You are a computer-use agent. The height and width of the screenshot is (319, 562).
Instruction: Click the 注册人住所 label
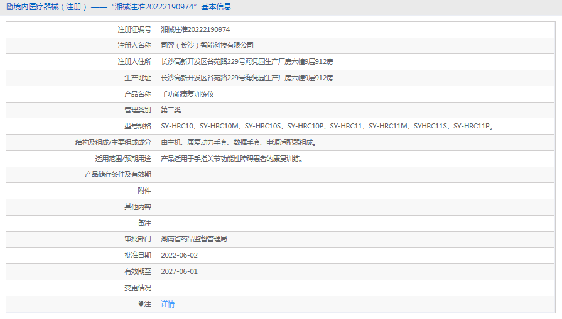coord(134,61)
